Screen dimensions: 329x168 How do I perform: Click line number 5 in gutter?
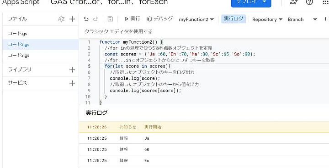pos(89,66)
